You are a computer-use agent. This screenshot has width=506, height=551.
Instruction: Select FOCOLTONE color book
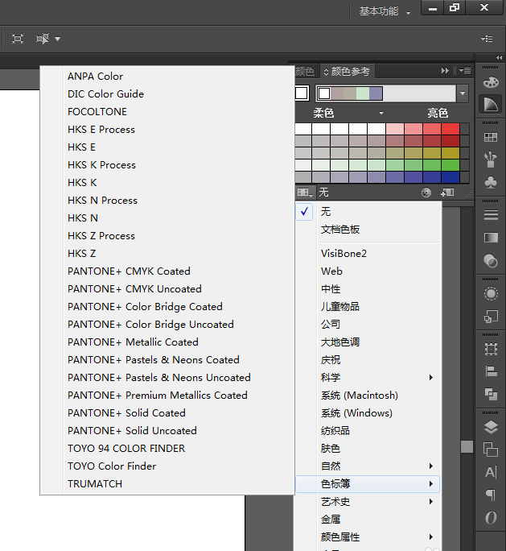pos(167,112)
